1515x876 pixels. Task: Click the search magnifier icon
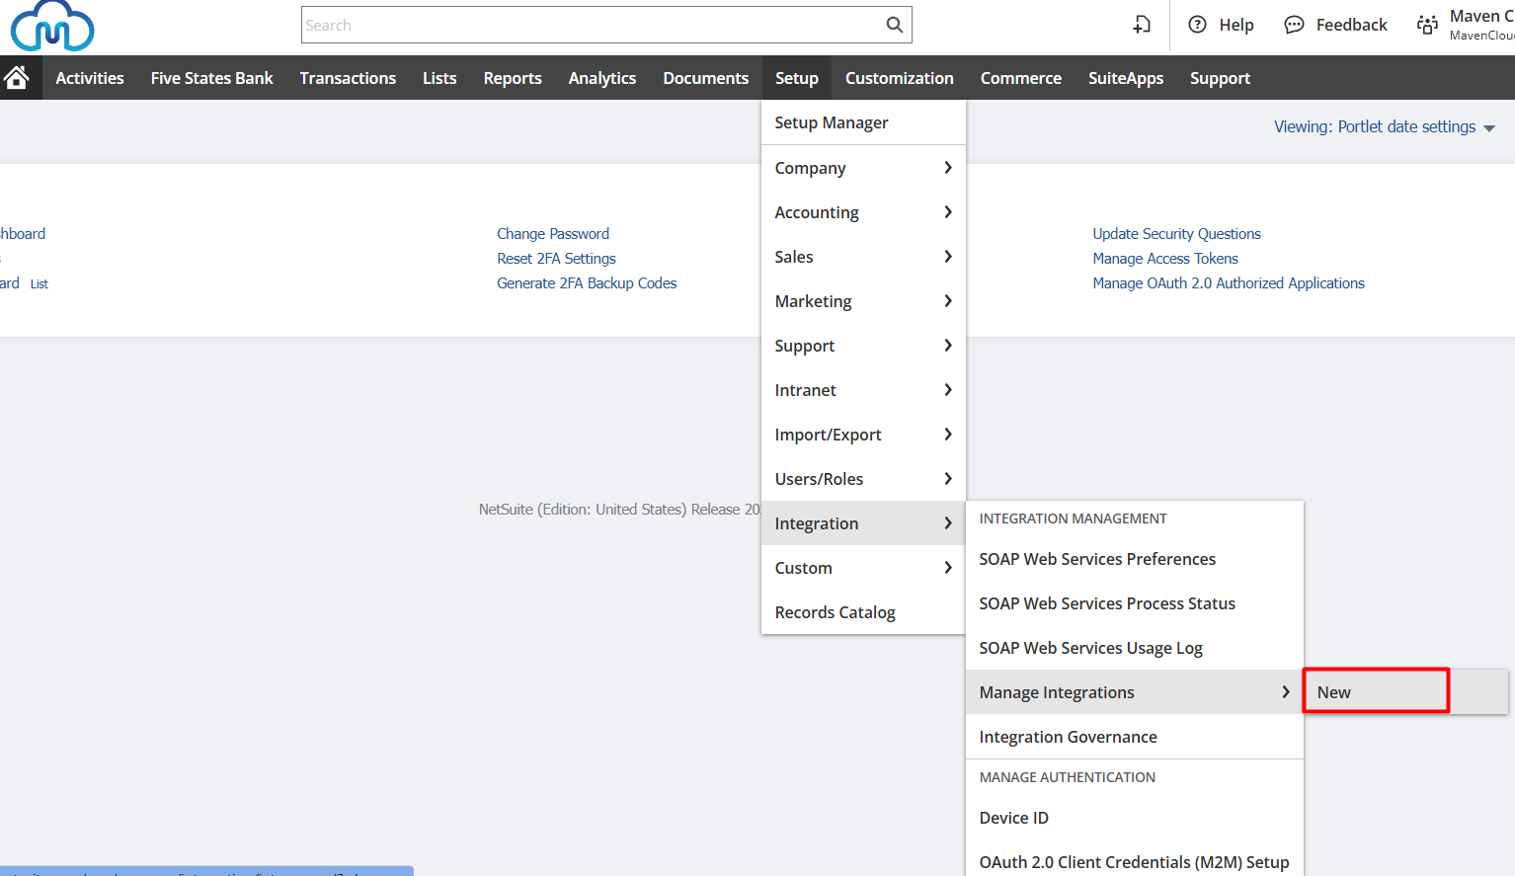pos(894,25)
